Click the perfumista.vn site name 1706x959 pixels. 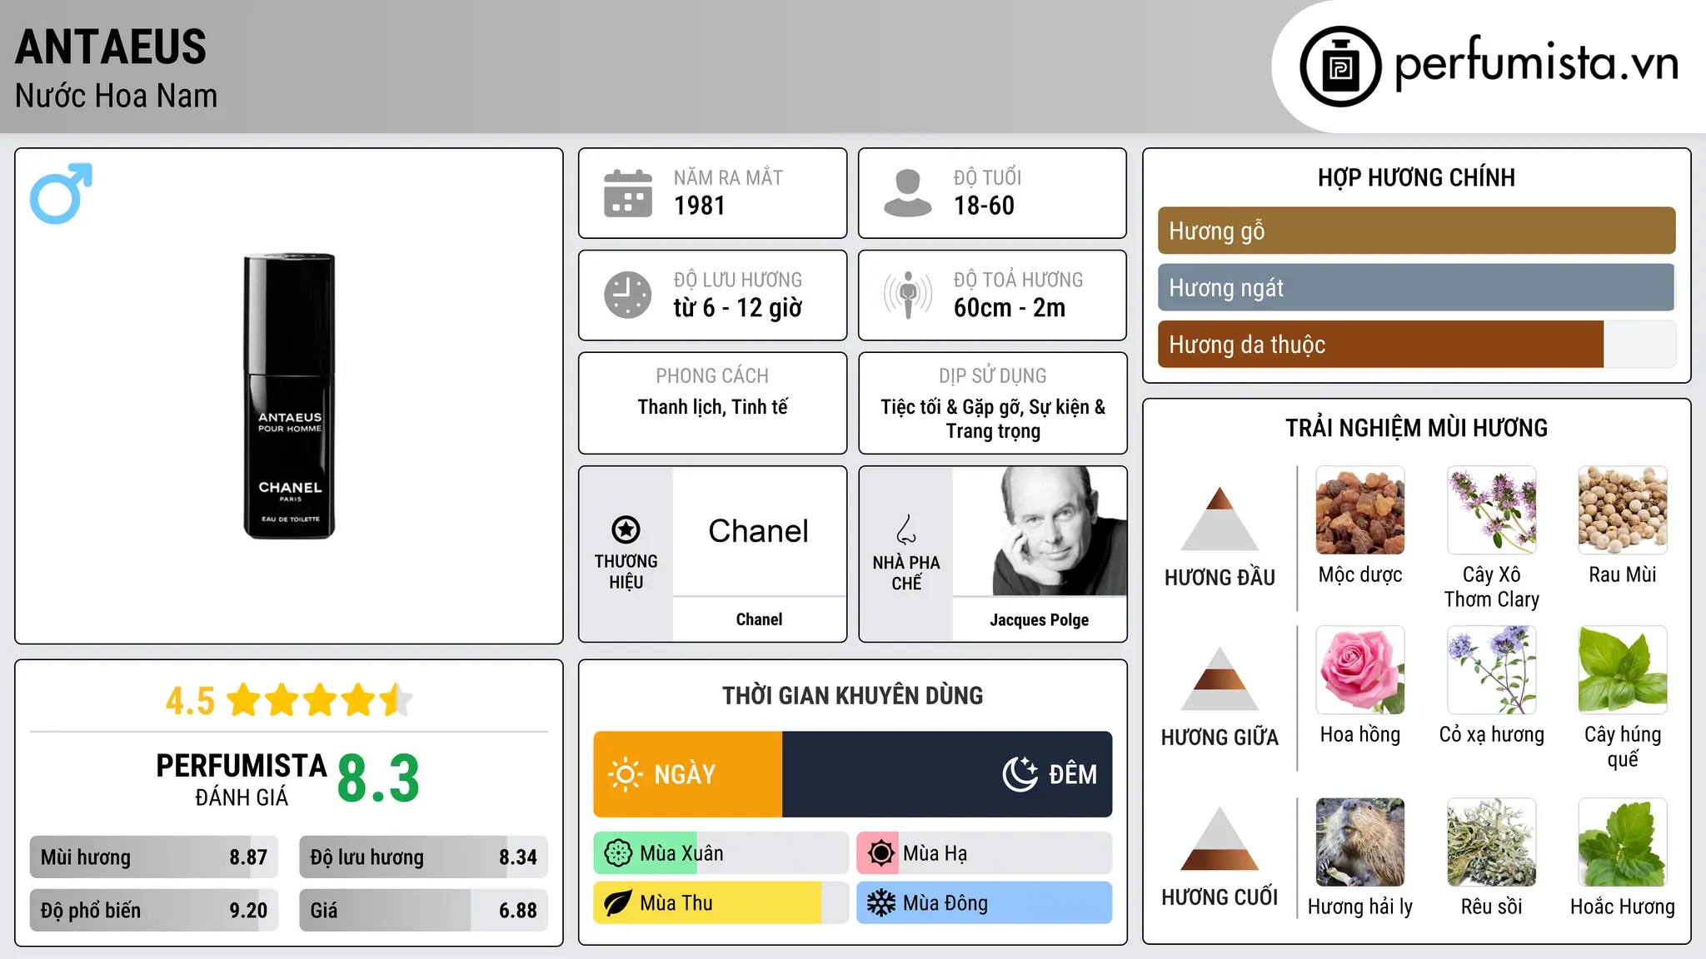(x=1536, y=63)
